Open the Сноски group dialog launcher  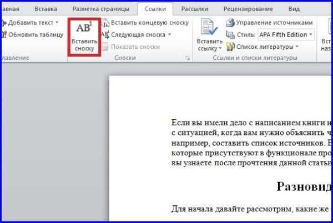[186, 58]
